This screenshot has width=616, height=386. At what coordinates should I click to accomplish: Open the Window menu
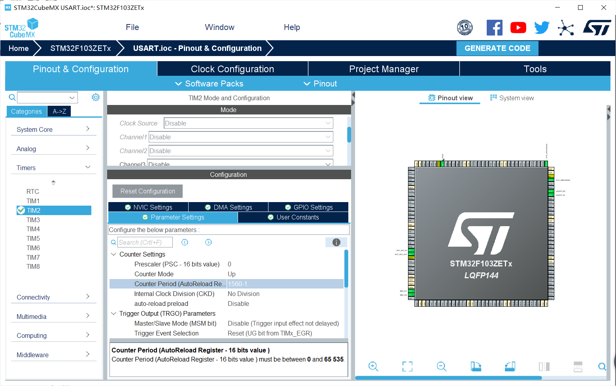219,27
